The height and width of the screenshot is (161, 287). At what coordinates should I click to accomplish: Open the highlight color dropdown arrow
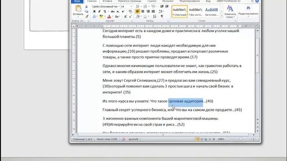(x=104, y=17)
